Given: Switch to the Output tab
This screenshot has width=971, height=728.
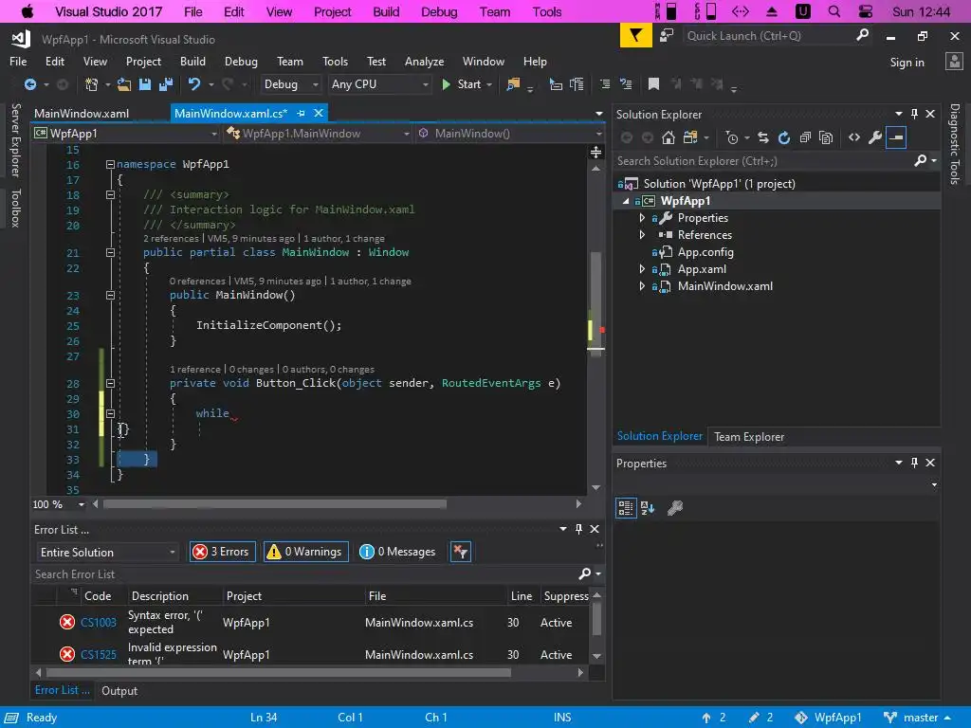Looking at the screenshot, I should click(x=119, y=691).
